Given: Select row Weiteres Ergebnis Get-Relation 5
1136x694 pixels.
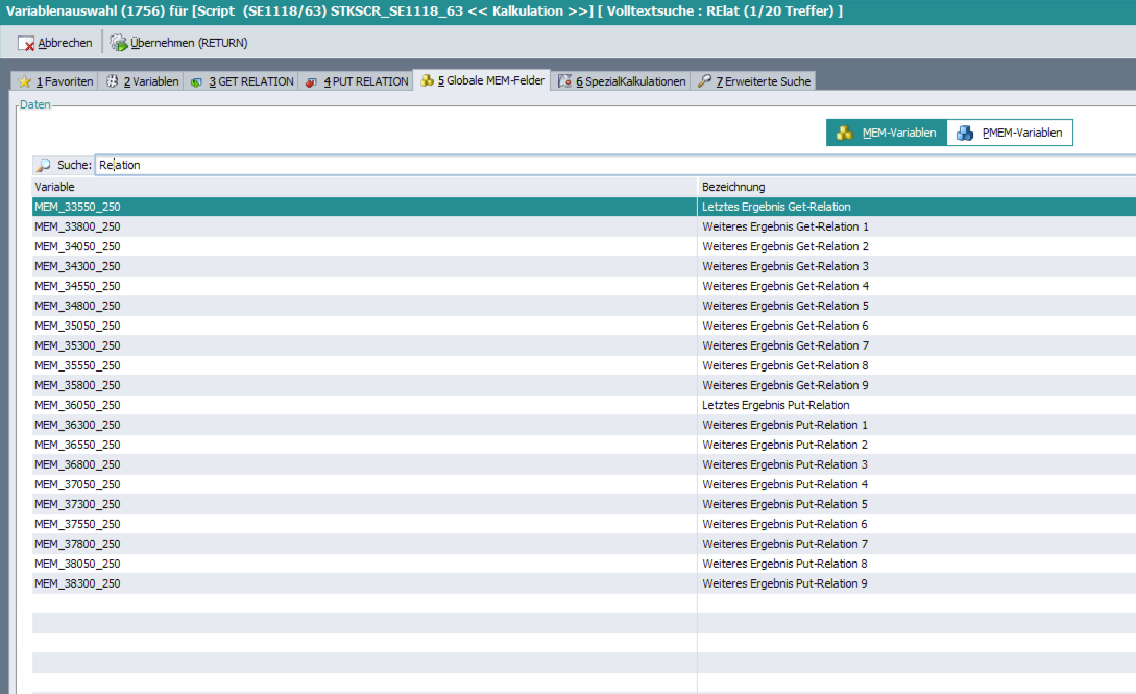Looking at the screenshot, I should [x=784, y=306].
